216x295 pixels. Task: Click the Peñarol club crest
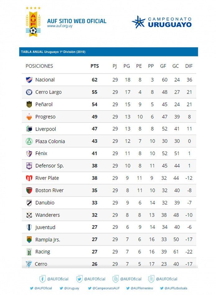coord(29,104)
